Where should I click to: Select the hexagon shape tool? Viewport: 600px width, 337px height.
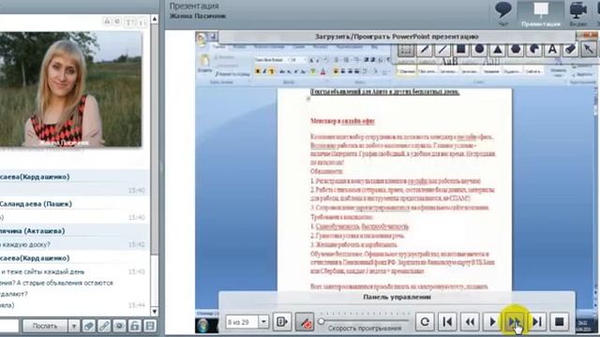[516, 50]
